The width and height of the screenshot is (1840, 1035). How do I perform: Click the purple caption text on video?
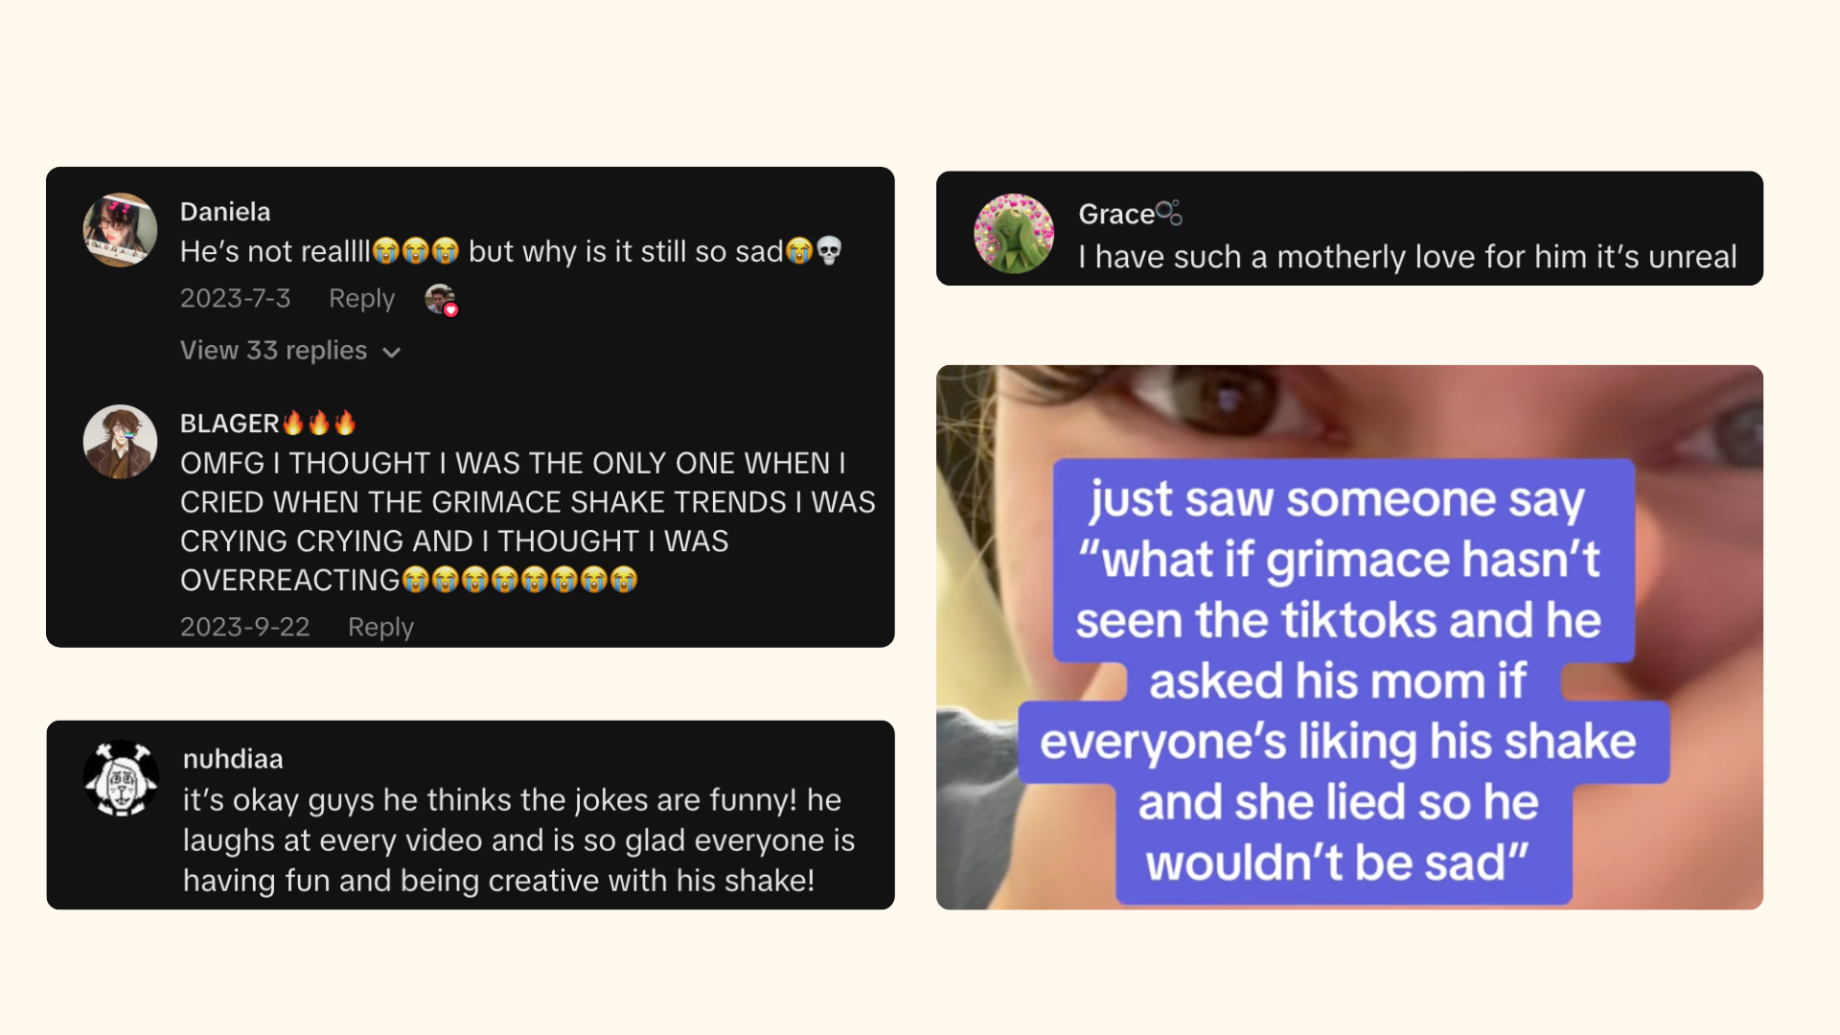point(1342,681)
